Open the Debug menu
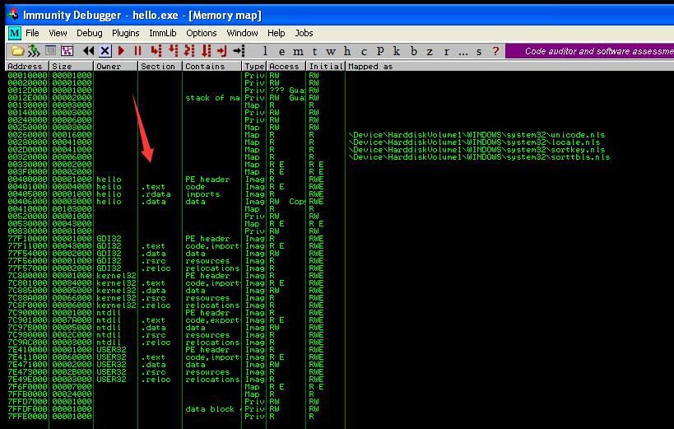 tap(90, 33)
